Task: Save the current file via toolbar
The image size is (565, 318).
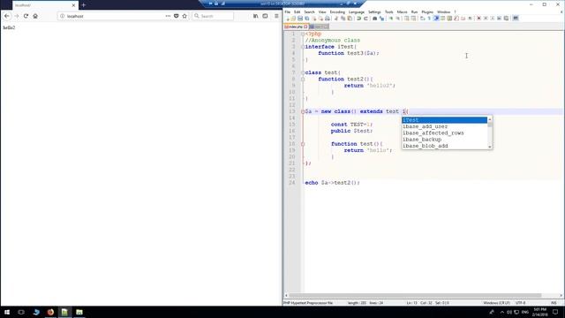Action: (300, 18)
